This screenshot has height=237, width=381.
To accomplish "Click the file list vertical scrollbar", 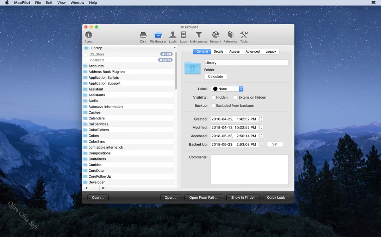I will pyautogui.click(x=176, y=71).
